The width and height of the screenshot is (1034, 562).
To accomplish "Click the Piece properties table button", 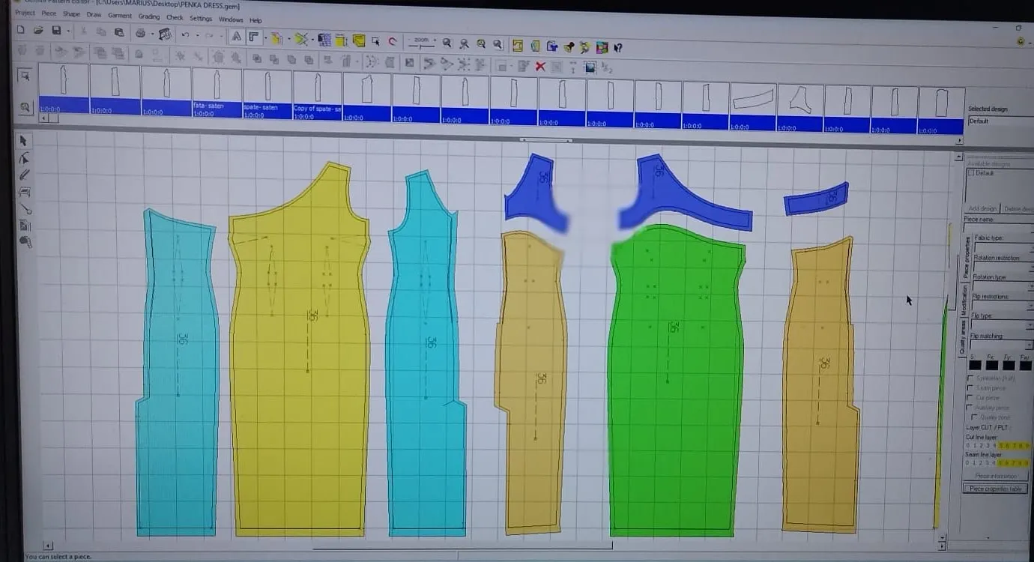I will pos(995,489).
